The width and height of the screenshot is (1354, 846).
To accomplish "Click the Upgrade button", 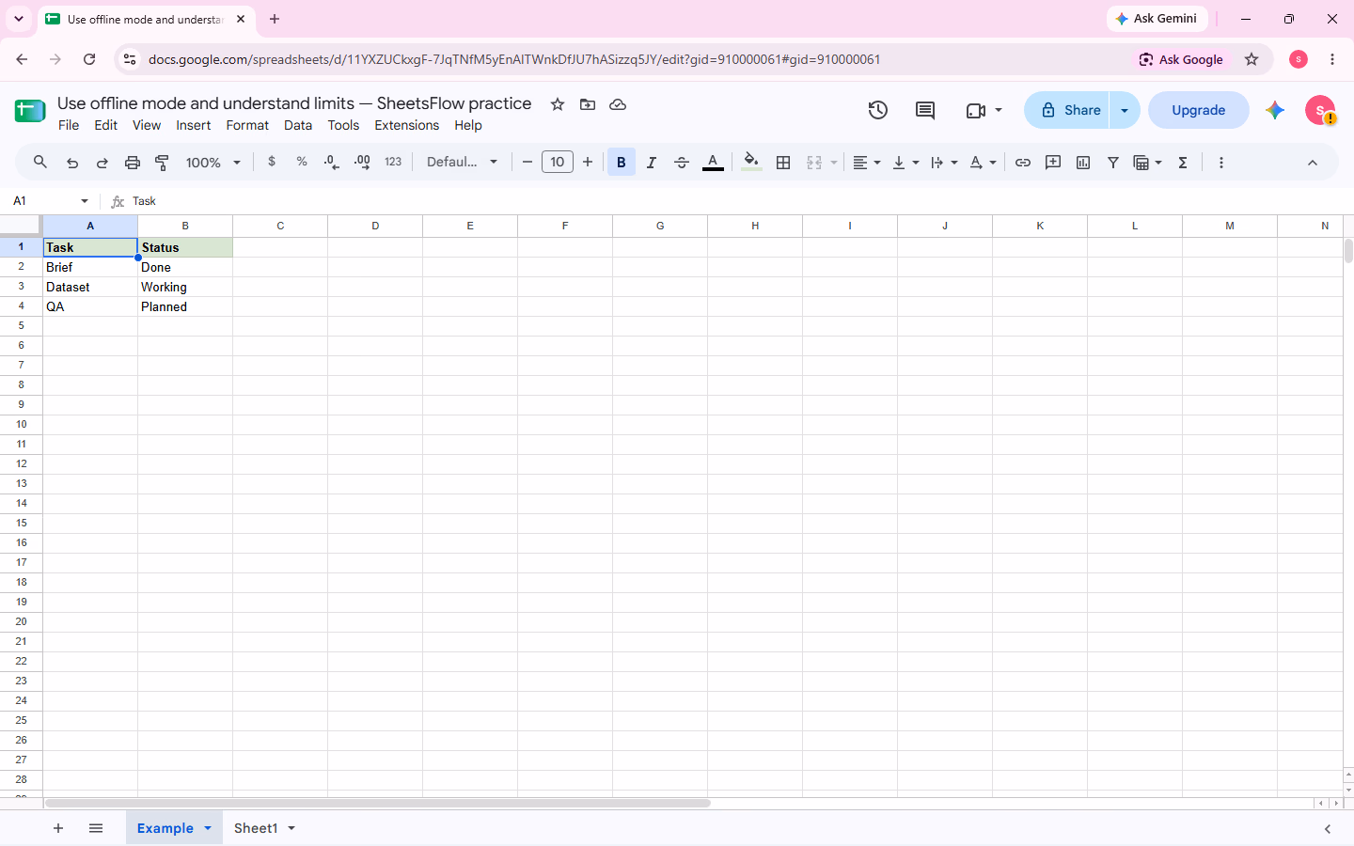I will [1199, 110].
